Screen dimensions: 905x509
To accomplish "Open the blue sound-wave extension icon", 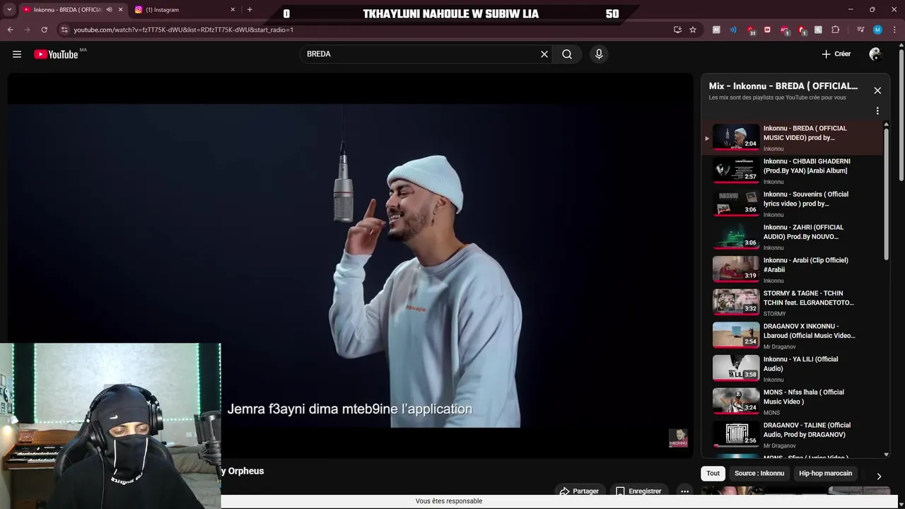I will pos(733,30).
